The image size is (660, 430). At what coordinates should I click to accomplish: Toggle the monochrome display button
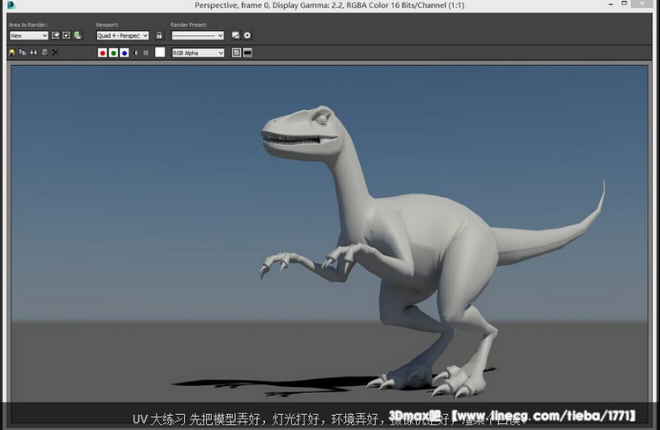pos(145,53)
